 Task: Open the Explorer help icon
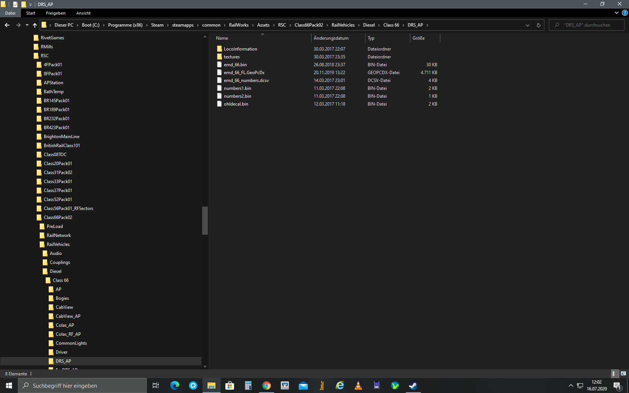(625, 13)
